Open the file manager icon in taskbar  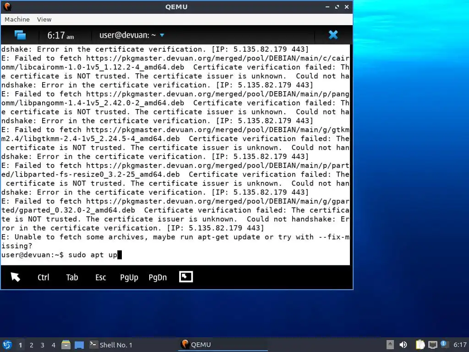66,345
